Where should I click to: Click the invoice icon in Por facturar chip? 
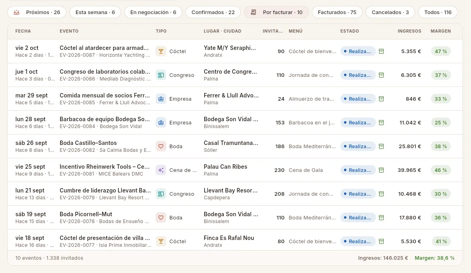253,12
